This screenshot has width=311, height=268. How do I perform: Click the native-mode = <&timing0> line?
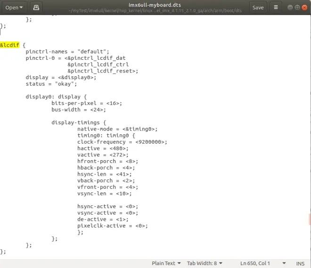[117, 129]
